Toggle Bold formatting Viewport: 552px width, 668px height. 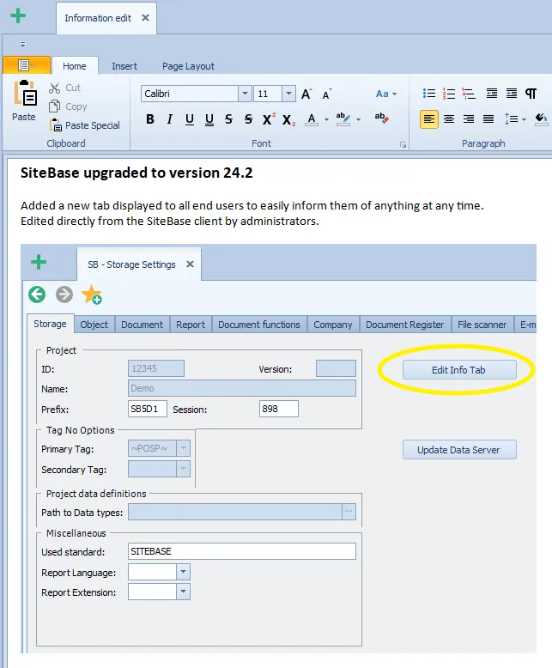150,119
